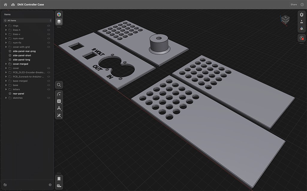Open the Search tool in the toolbar
This screenshot has width=307, height=191.
click(x=59, y=85)
